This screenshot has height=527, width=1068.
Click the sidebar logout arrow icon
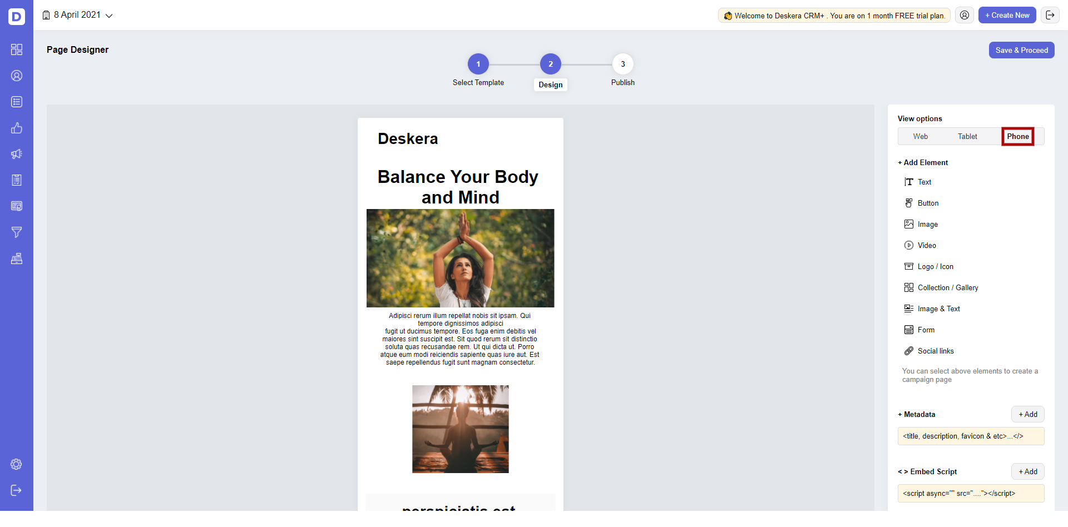(17, 490)
